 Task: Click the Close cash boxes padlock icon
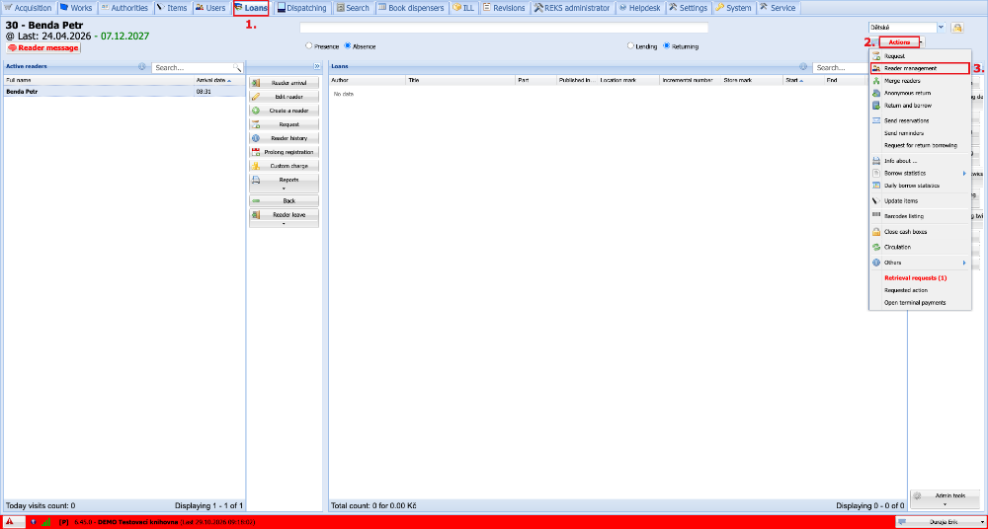pos(875,232)
